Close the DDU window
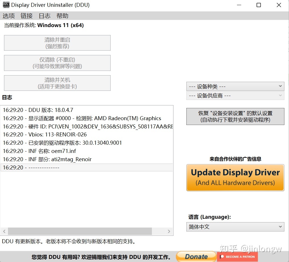The image size is (289, 262). [x=279, y=5]
